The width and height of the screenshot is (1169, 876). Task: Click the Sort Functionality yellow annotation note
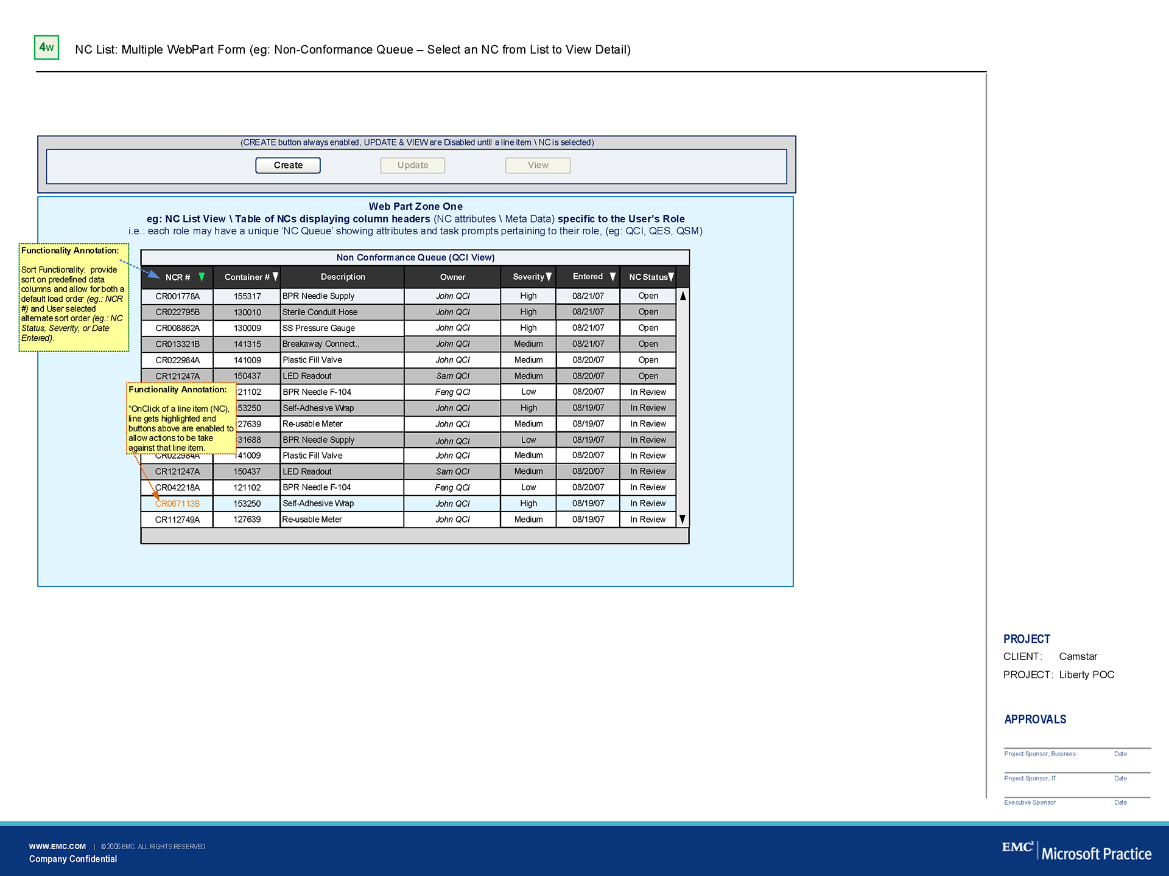[x=74, y=298]
